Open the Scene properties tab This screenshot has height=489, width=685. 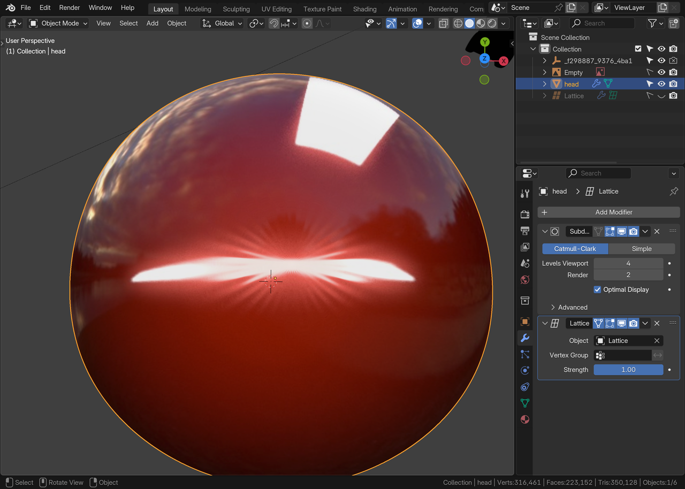point(525,263)
